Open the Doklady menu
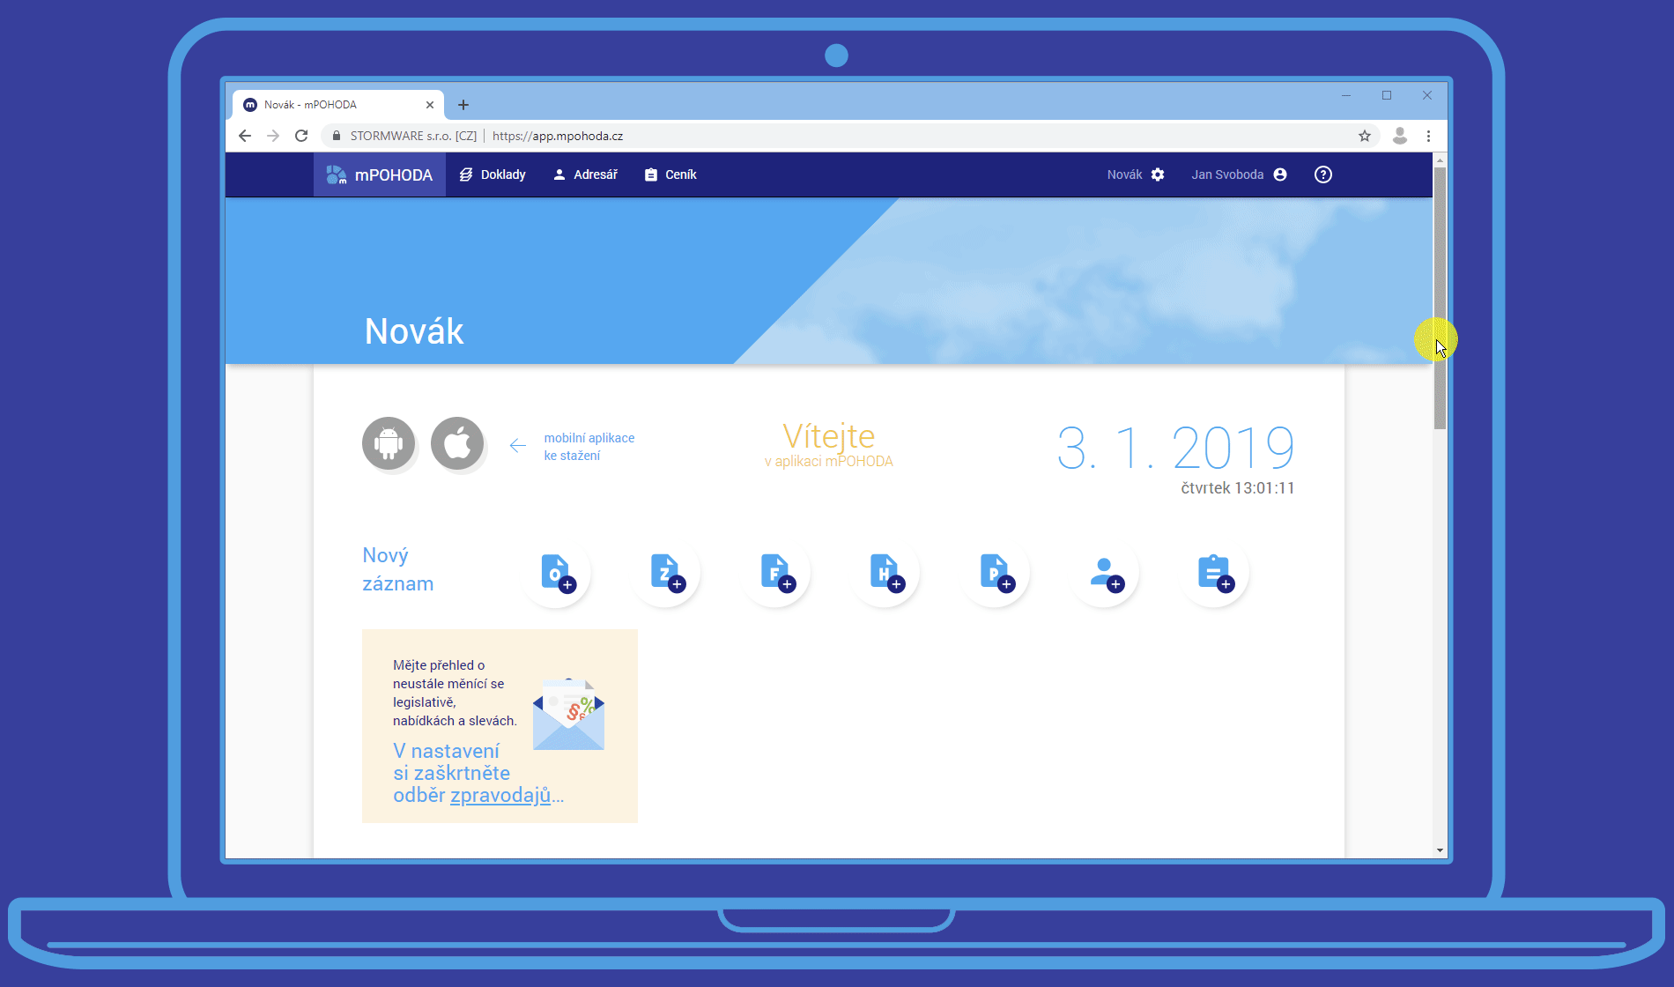Image resolution: width=1674 pixels, height=987 pixels. click(493, 174)
